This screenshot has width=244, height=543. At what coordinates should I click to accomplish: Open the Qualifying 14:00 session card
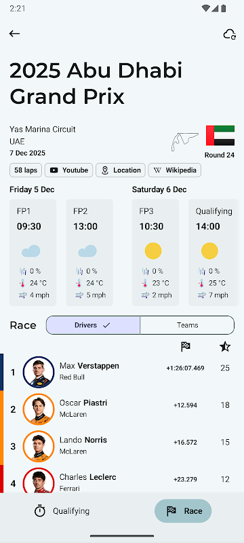213,252
